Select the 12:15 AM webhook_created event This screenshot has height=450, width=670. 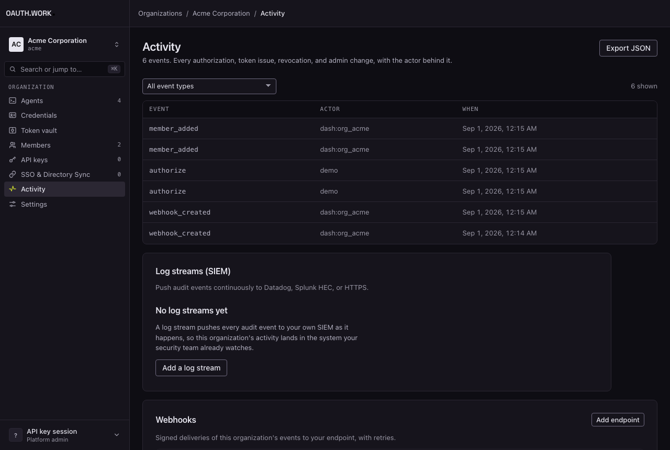click(400, 212)
